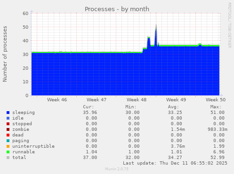Click the 'Week 49' axis label

[x=176, y=100]
